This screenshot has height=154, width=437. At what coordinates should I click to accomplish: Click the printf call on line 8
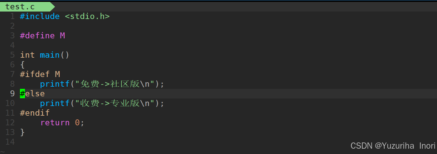click(x=55, y=84)
